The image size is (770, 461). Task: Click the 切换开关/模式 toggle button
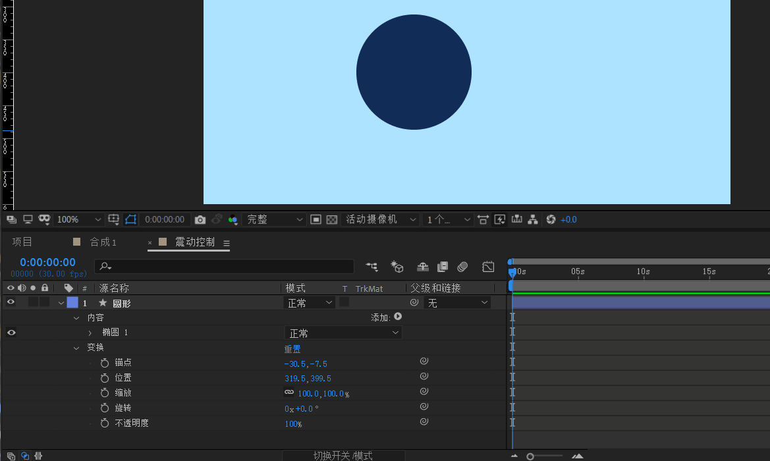pos(343,456)
